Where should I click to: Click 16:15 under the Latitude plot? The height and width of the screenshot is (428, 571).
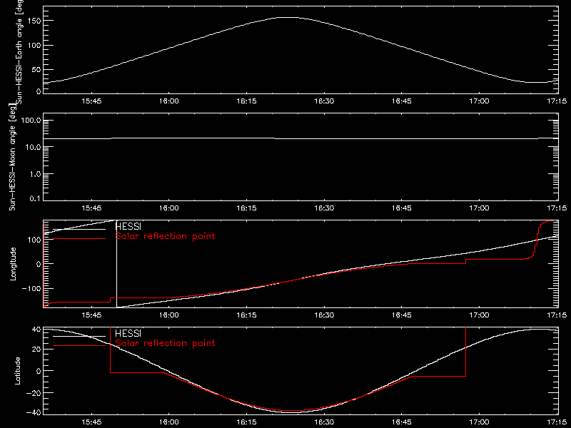coord(246,422)
